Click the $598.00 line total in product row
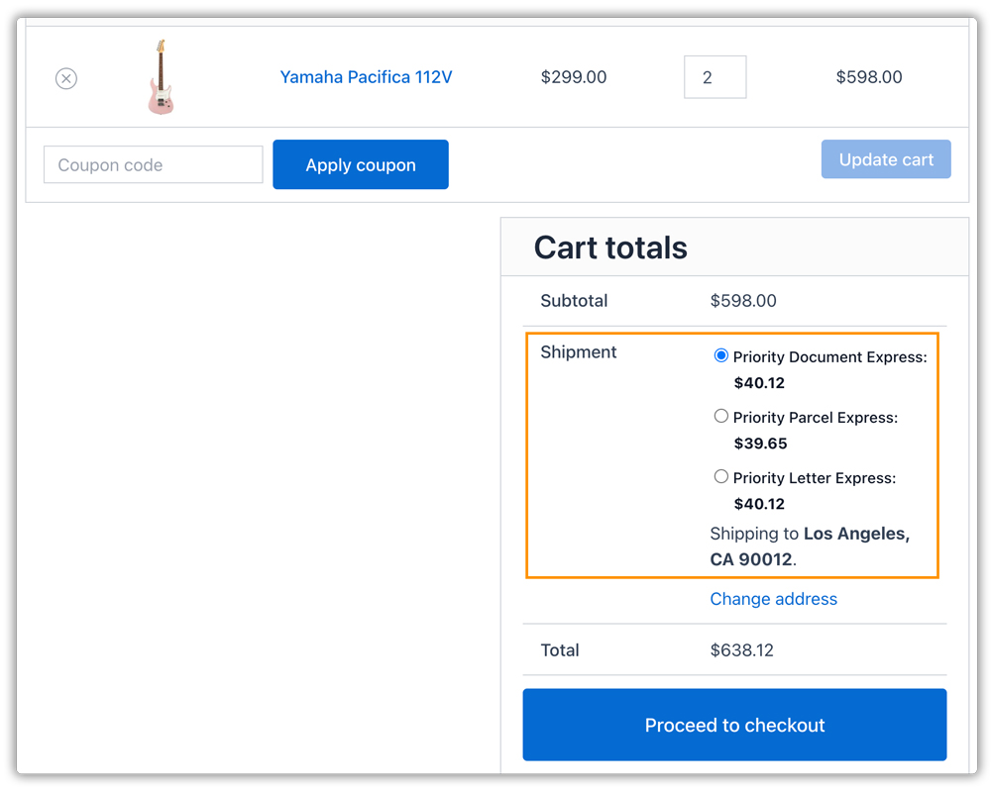Screen dimensions: 991x792 (869, 77)
